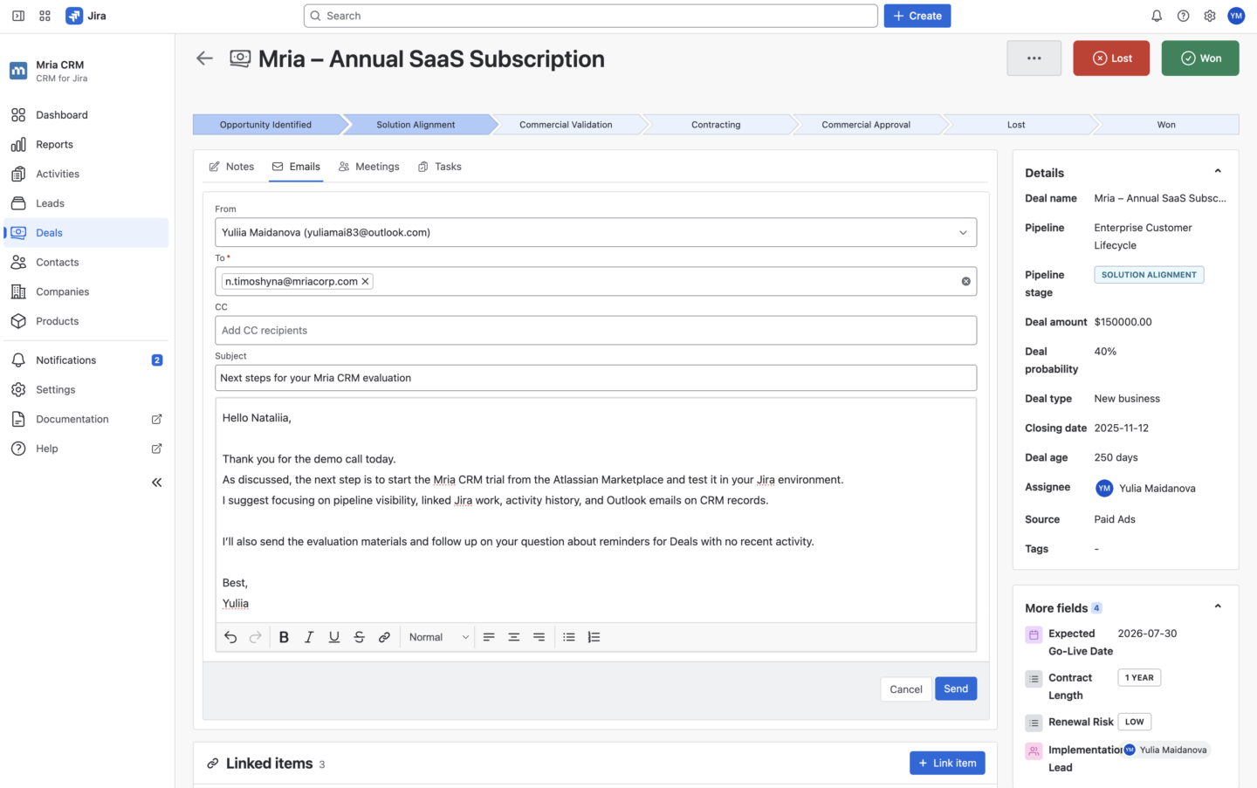Cancel the email draft
This screenshot has width=1257, height=788.
tap(906, 689)
